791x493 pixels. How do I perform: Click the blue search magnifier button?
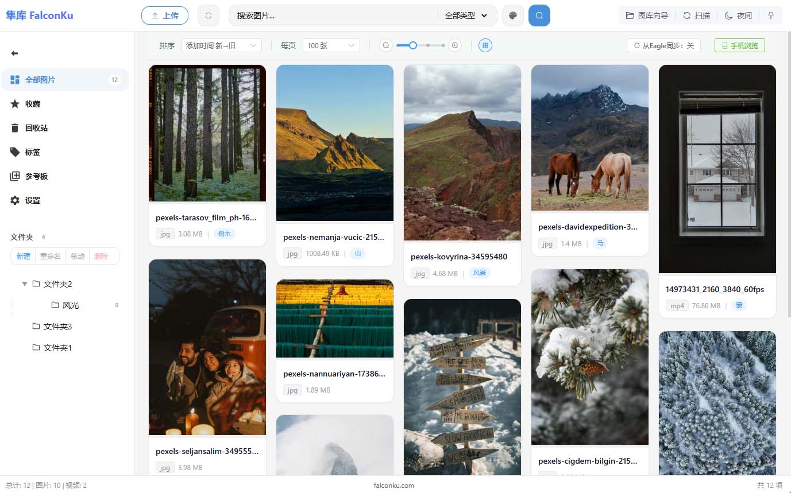[x=539, y=15]
